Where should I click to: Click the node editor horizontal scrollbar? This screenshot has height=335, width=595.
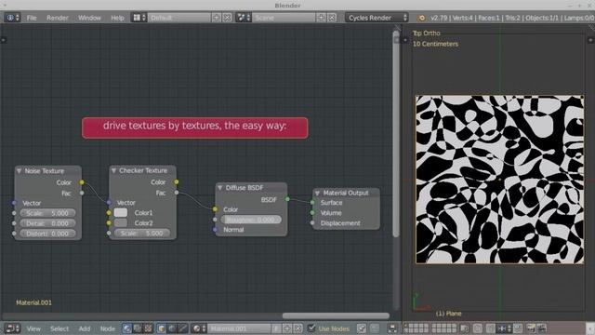point(336,316)
